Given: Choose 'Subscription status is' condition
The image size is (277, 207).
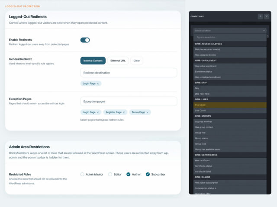Looking at the screenshot, I should coord(230,188).
